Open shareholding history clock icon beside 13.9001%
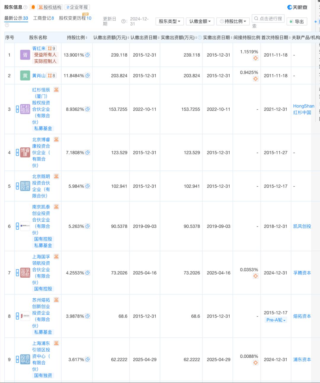Viewport: 320px width, 383px height. point(87,55)
